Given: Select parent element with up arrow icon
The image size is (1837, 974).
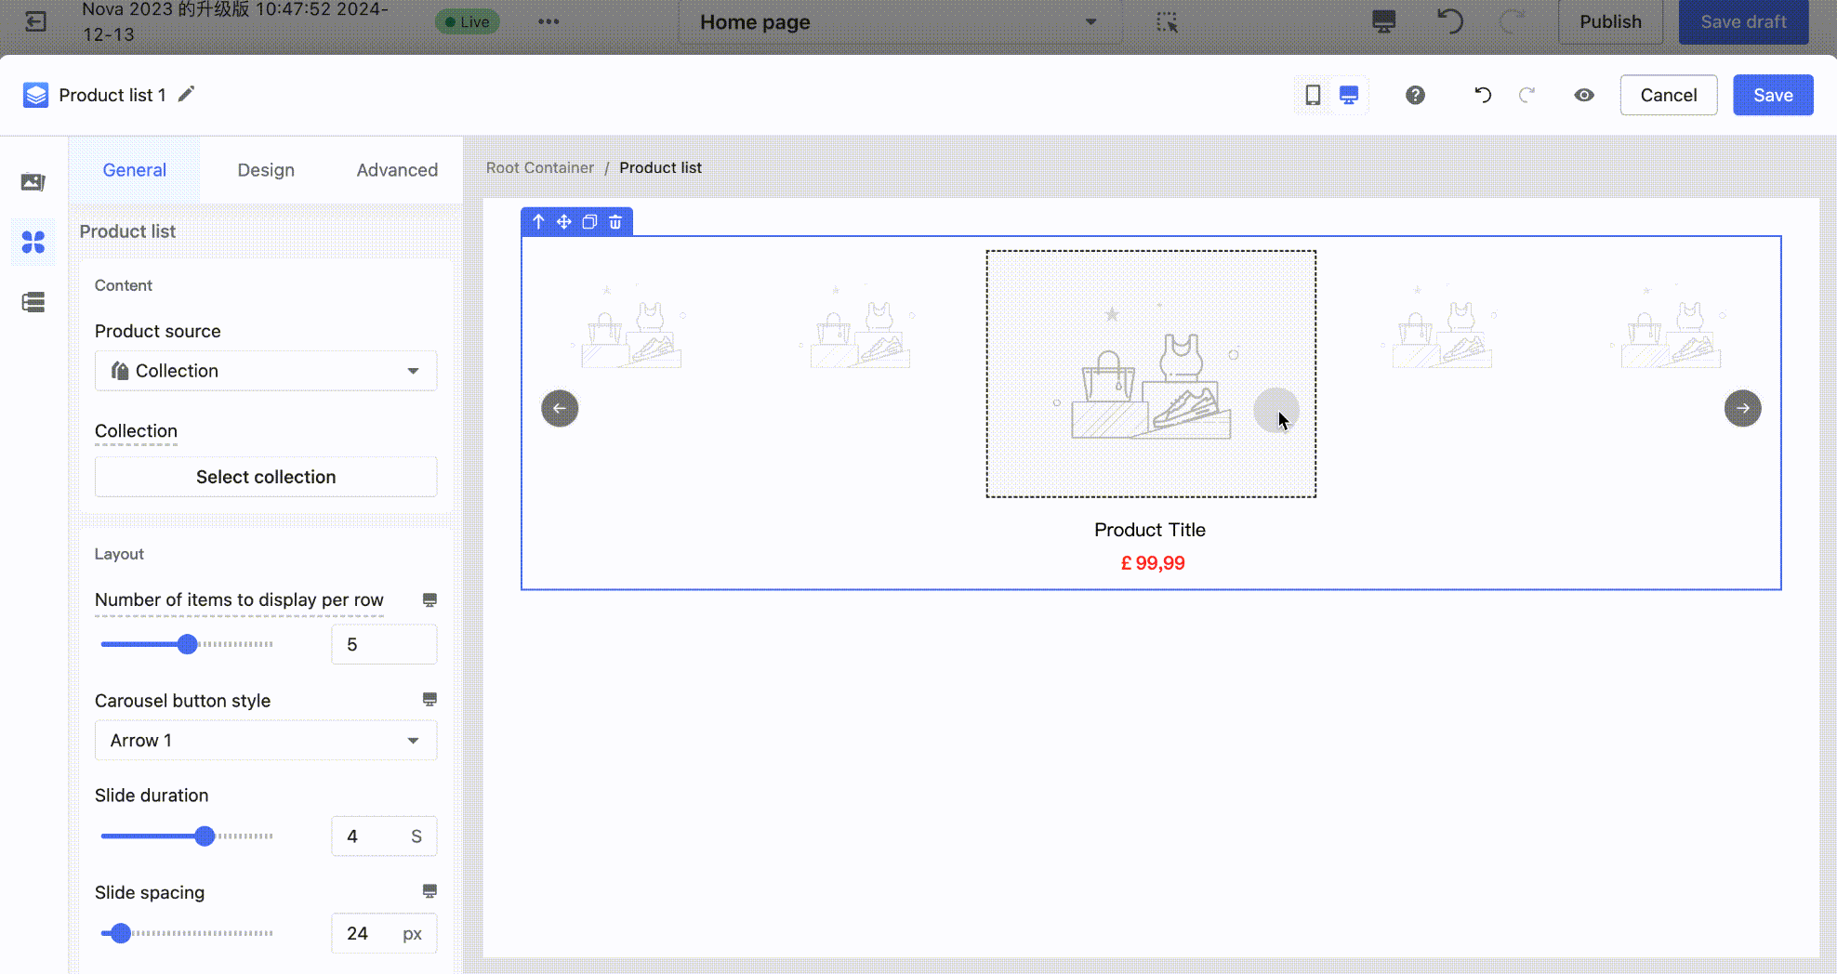Looking at the screenshot, I should [538, 222].
